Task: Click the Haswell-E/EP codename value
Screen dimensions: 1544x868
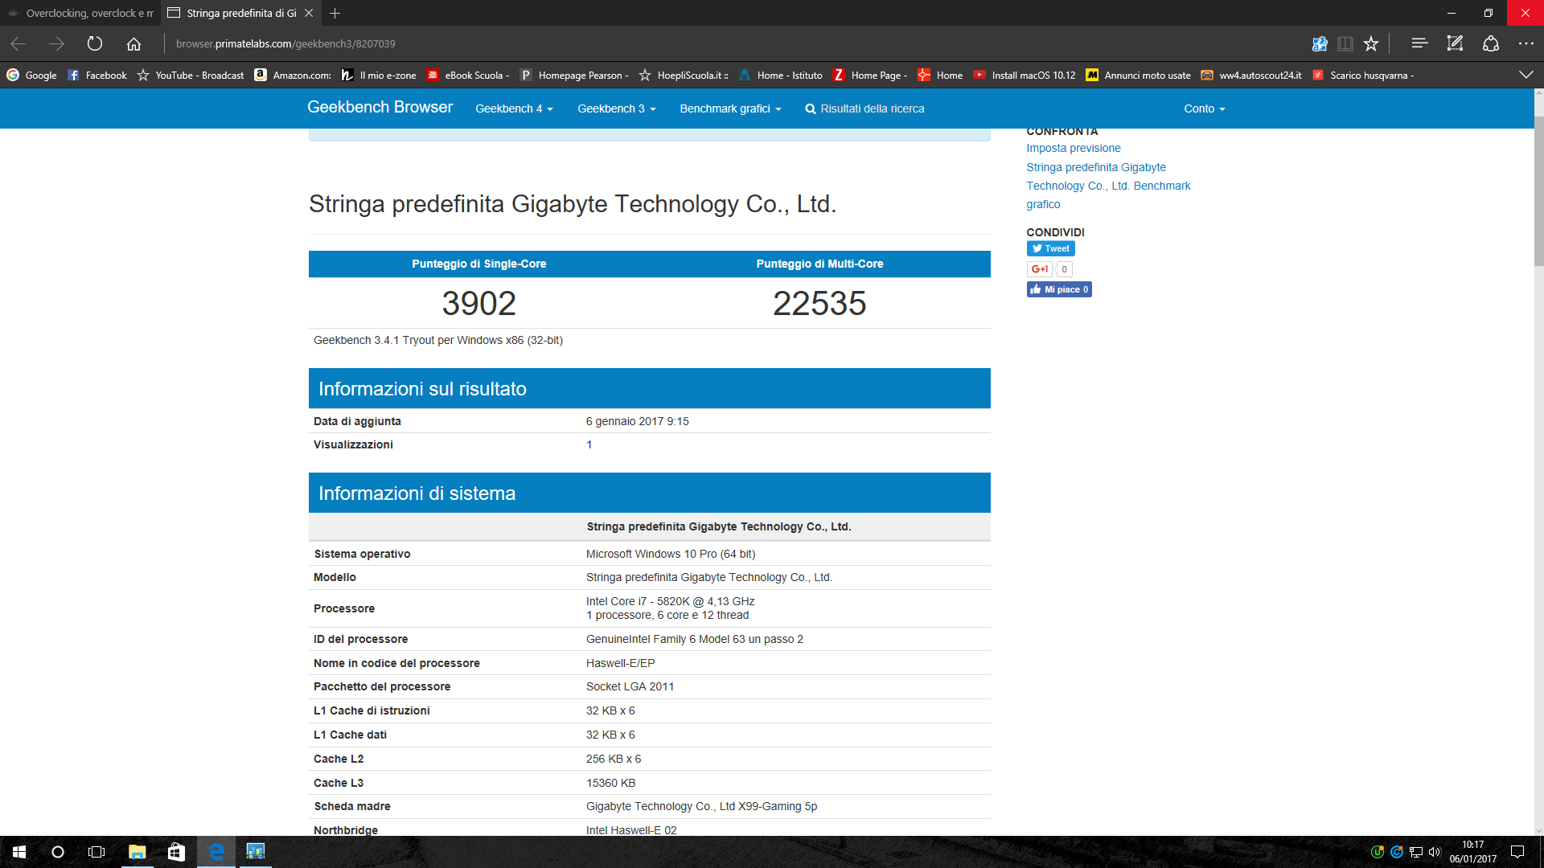Action: [x=620, y=664]
